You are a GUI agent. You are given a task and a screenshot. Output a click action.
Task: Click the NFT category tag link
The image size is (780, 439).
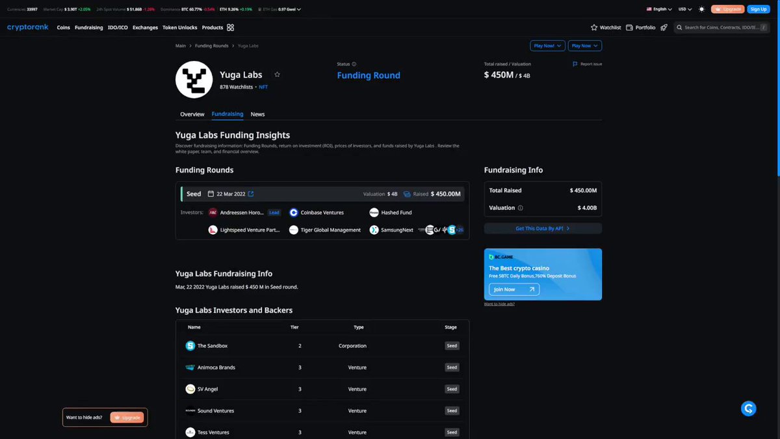pyautogui.click(x=263, y=86)
